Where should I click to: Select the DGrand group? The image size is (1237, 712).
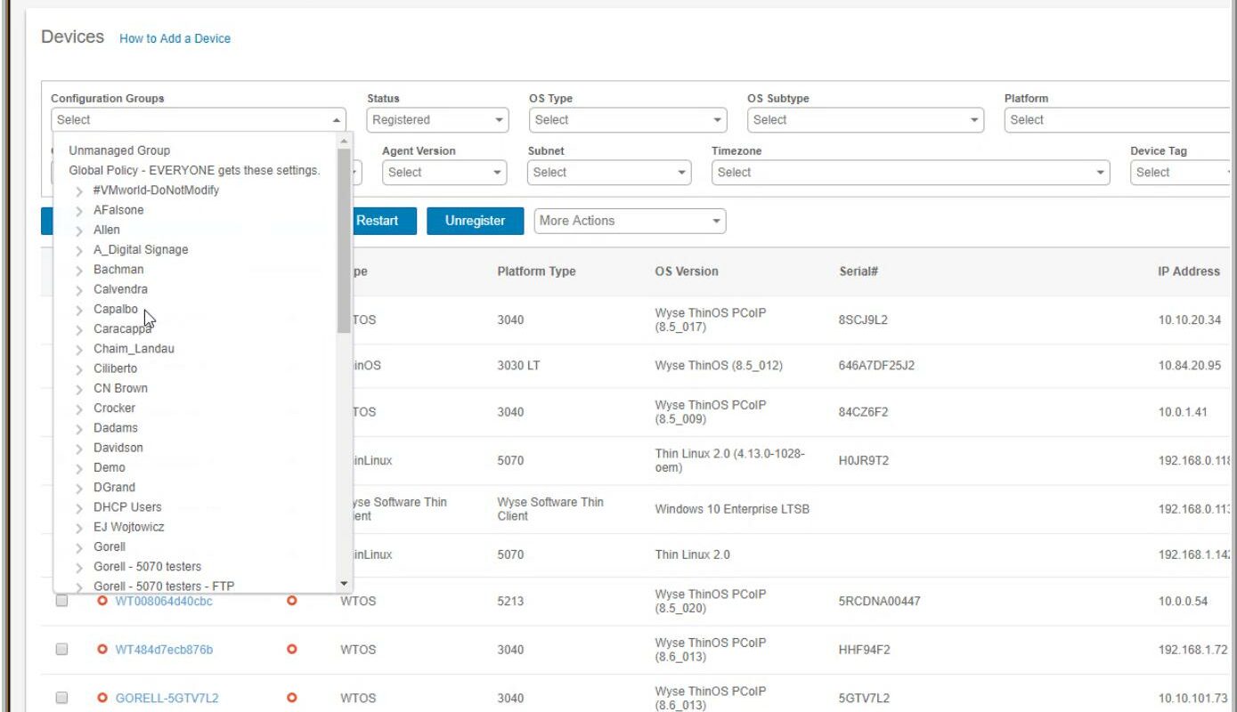(115, 487)
